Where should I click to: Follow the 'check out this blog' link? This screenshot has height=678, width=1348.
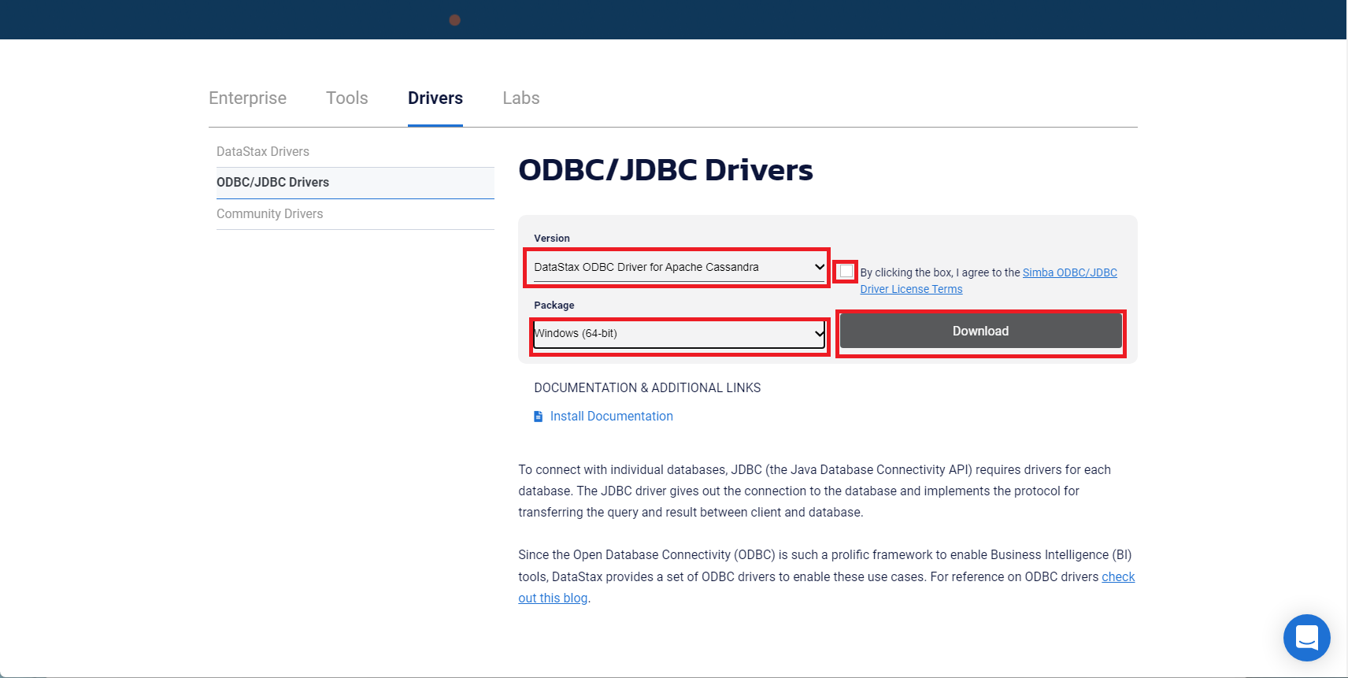click(x=1118, y=577)
